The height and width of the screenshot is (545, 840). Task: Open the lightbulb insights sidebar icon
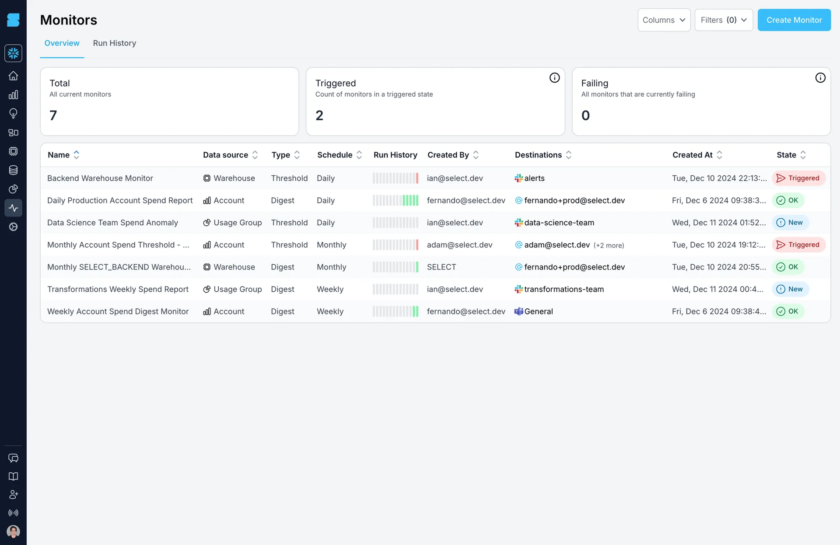point(13,114)
